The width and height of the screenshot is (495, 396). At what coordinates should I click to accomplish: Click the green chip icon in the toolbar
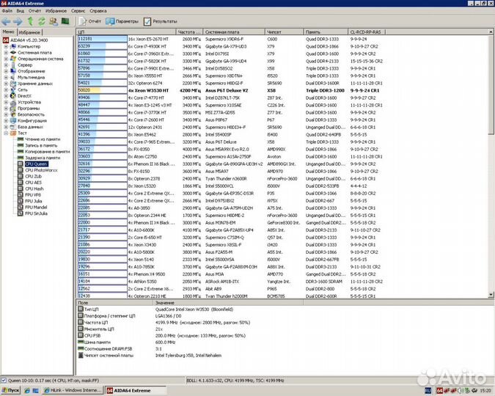pyautogui.click(x=65, y=21)
